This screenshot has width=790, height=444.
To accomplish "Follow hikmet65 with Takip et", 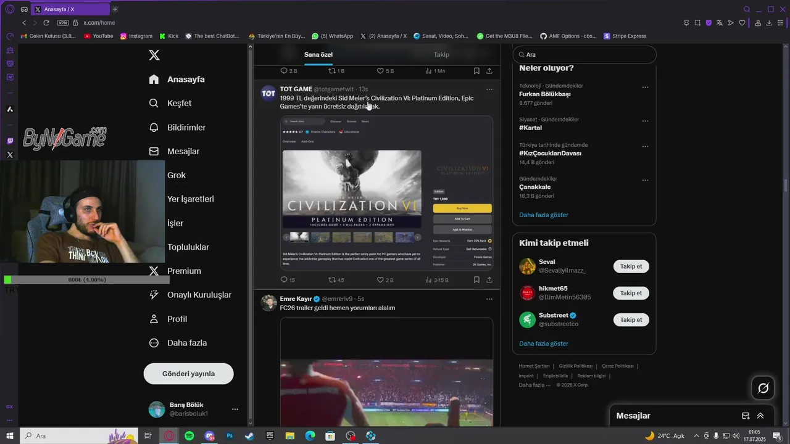I will click(x=631, y=293).
